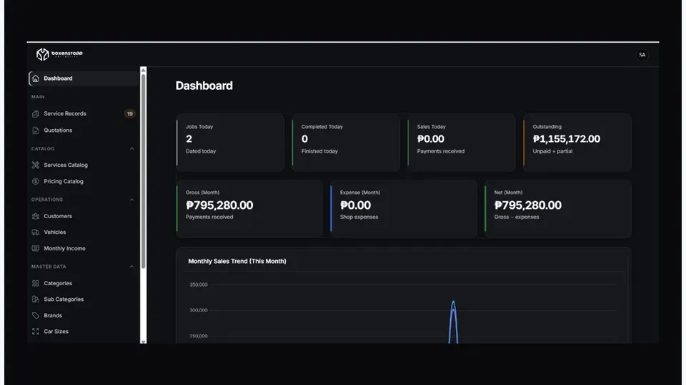Collapse the Master Data section chevron
The height and width of the screenshot is (385, 686).
pos(131,266)
